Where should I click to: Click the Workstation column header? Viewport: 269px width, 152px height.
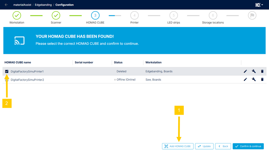tap(153, 63)
